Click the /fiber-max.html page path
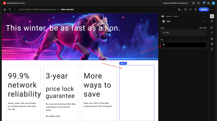The width and height of the screenshot is (217, 121). point(67,10)
